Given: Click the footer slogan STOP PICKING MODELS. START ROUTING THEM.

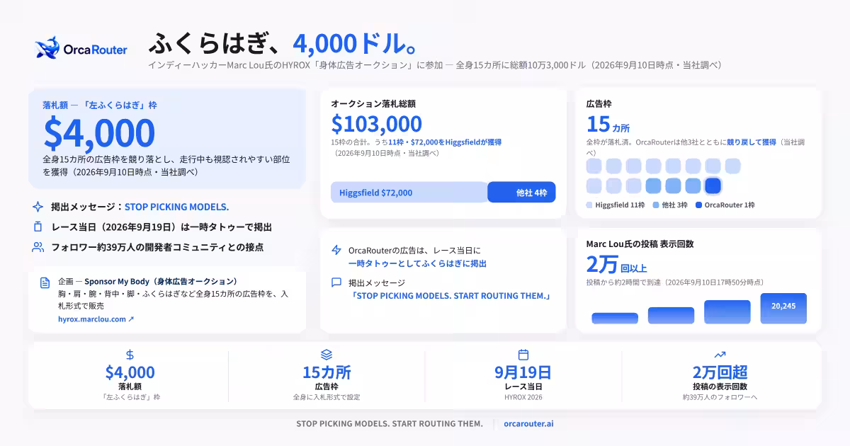Looking at the screenshot, I should (390, 423).
